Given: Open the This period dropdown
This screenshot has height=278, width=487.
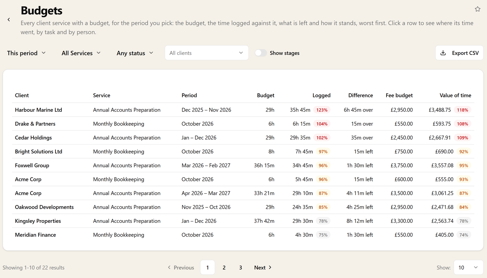Looking at the screenshot, I should coord(26,53).
